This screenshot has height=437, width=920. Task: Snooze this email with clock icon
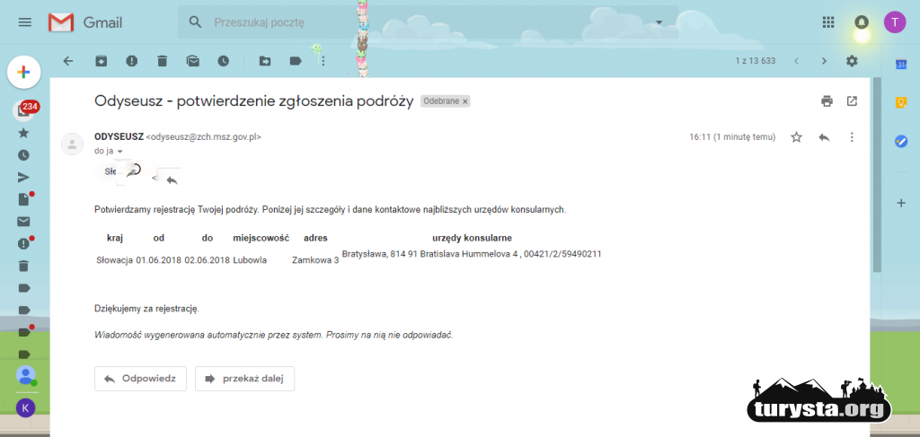tap(223, 61)
